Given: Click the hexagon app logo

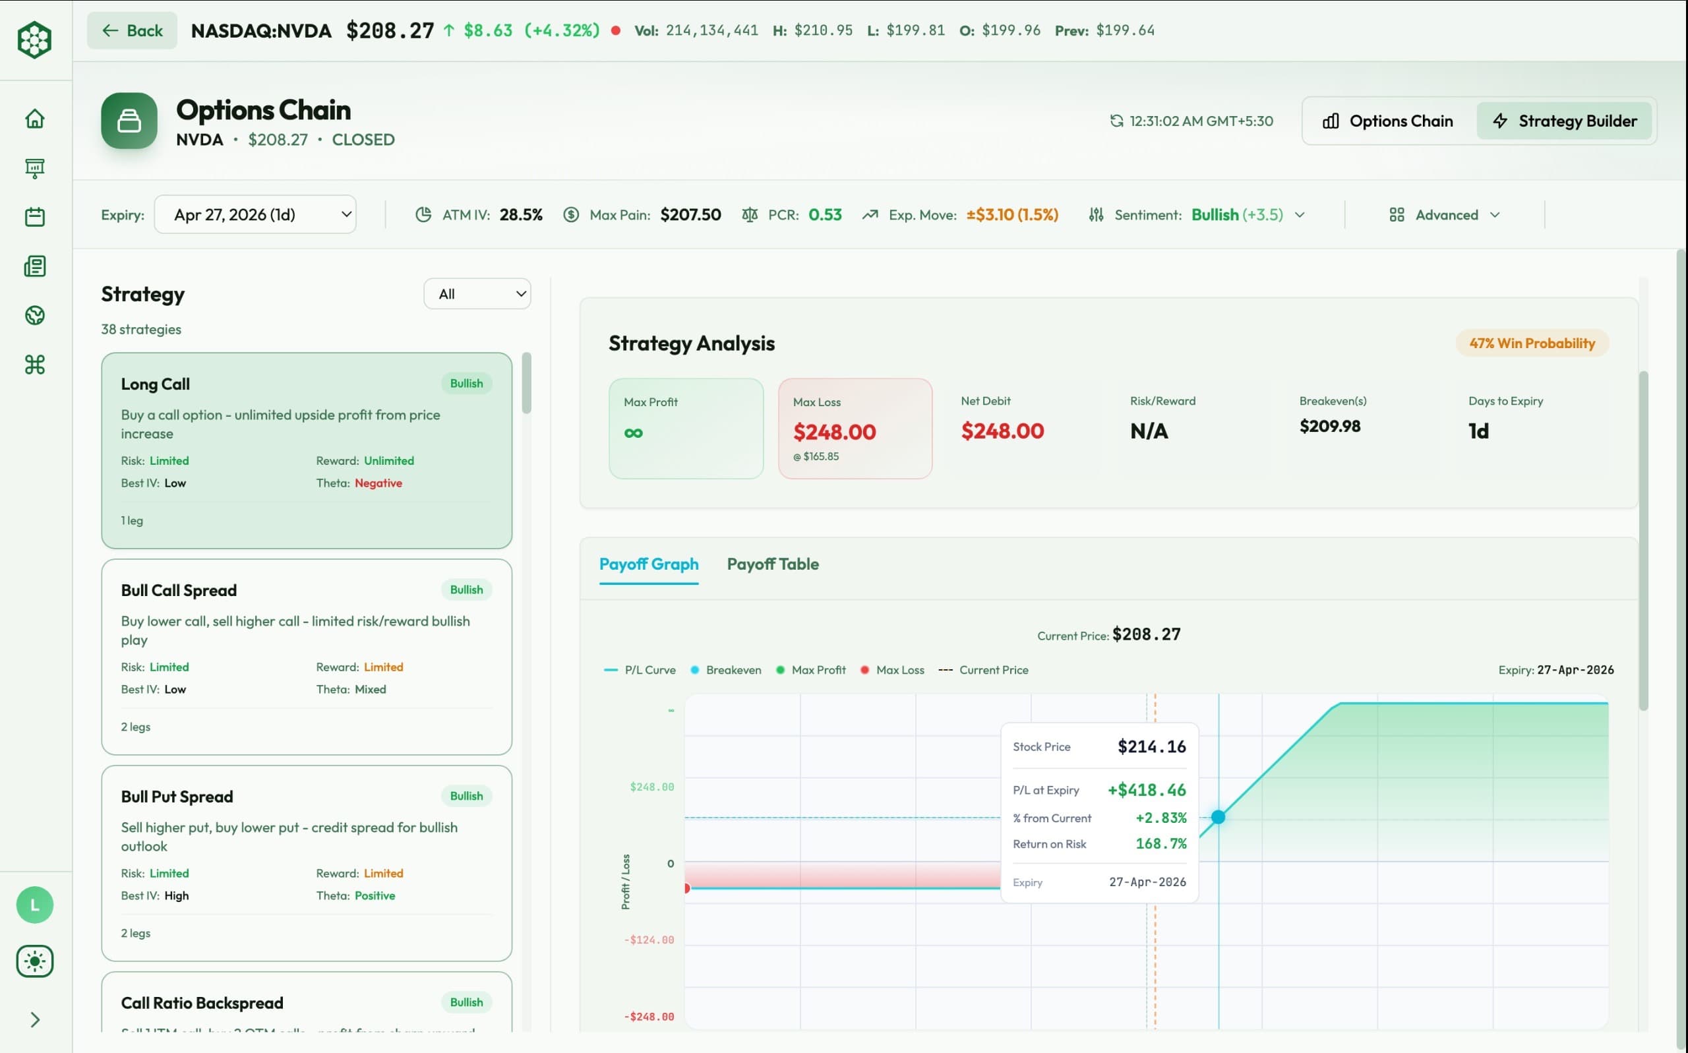Looking at the screenshot, I should point(34,40).
